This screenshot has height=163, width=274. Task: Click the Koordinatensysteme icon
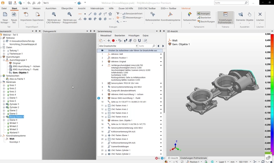171,14
